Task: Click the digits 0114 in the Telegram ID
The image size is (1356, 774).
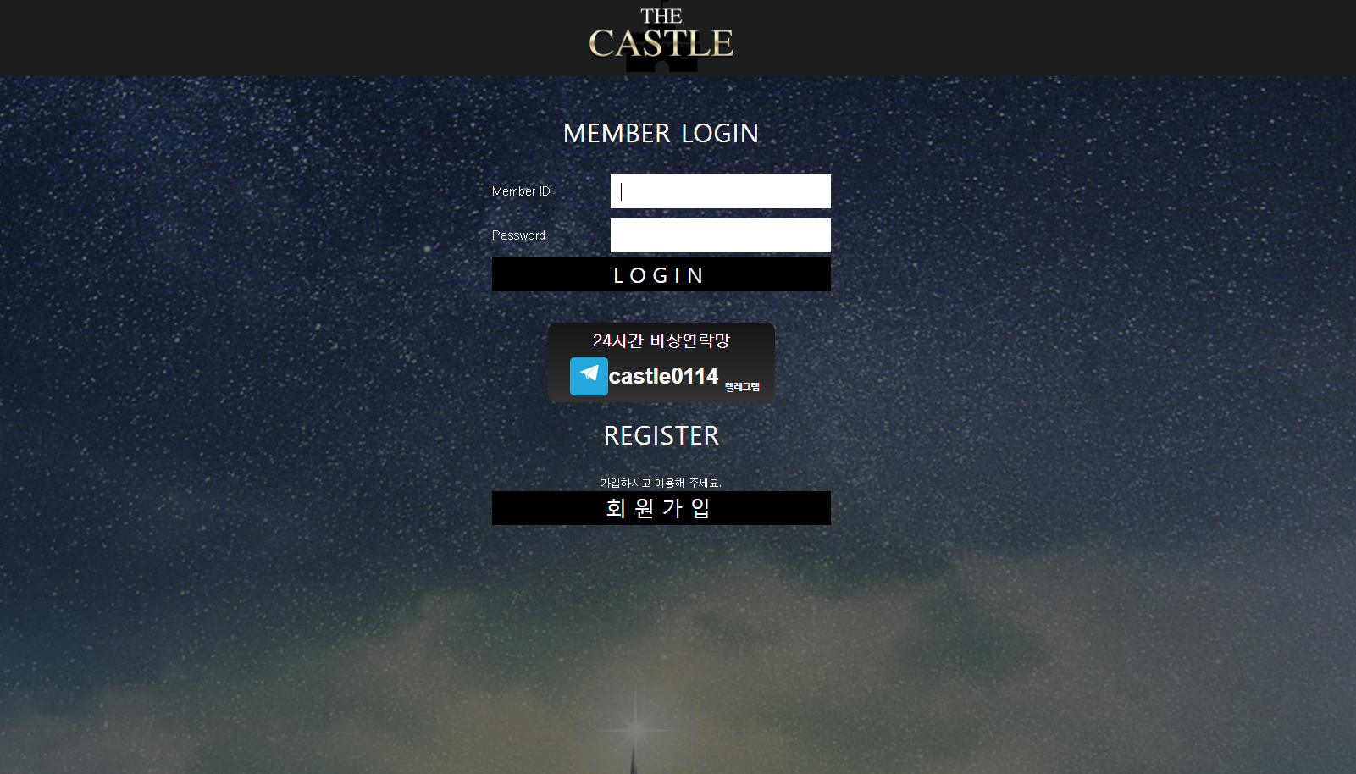Action: coord(694,376)
